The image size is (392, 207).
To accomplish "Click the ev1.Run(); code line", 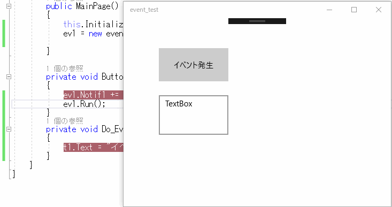I will [84, 104].
